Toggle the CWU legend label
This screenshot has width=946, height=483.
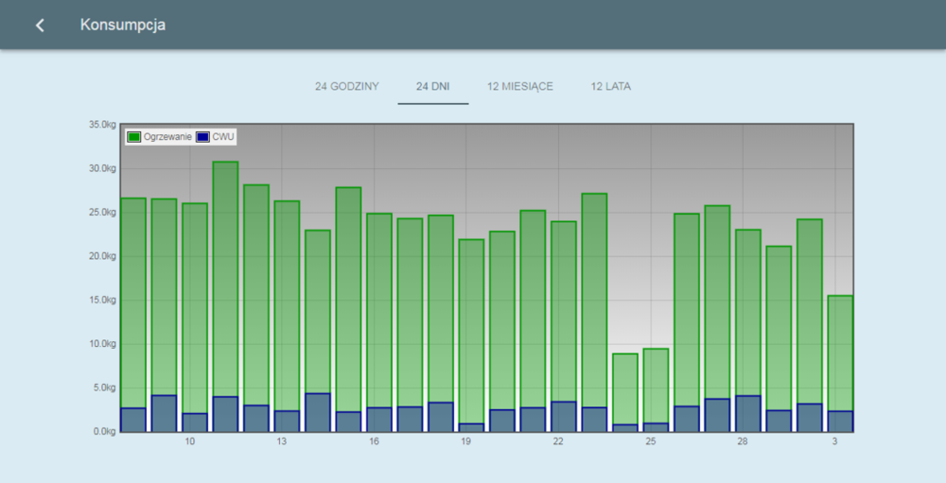tap(223, 137)
